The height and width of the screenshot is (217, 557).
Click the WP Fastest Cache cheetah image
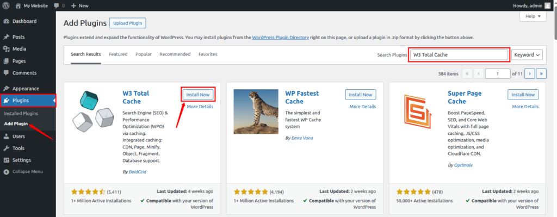tap(256, 111)
